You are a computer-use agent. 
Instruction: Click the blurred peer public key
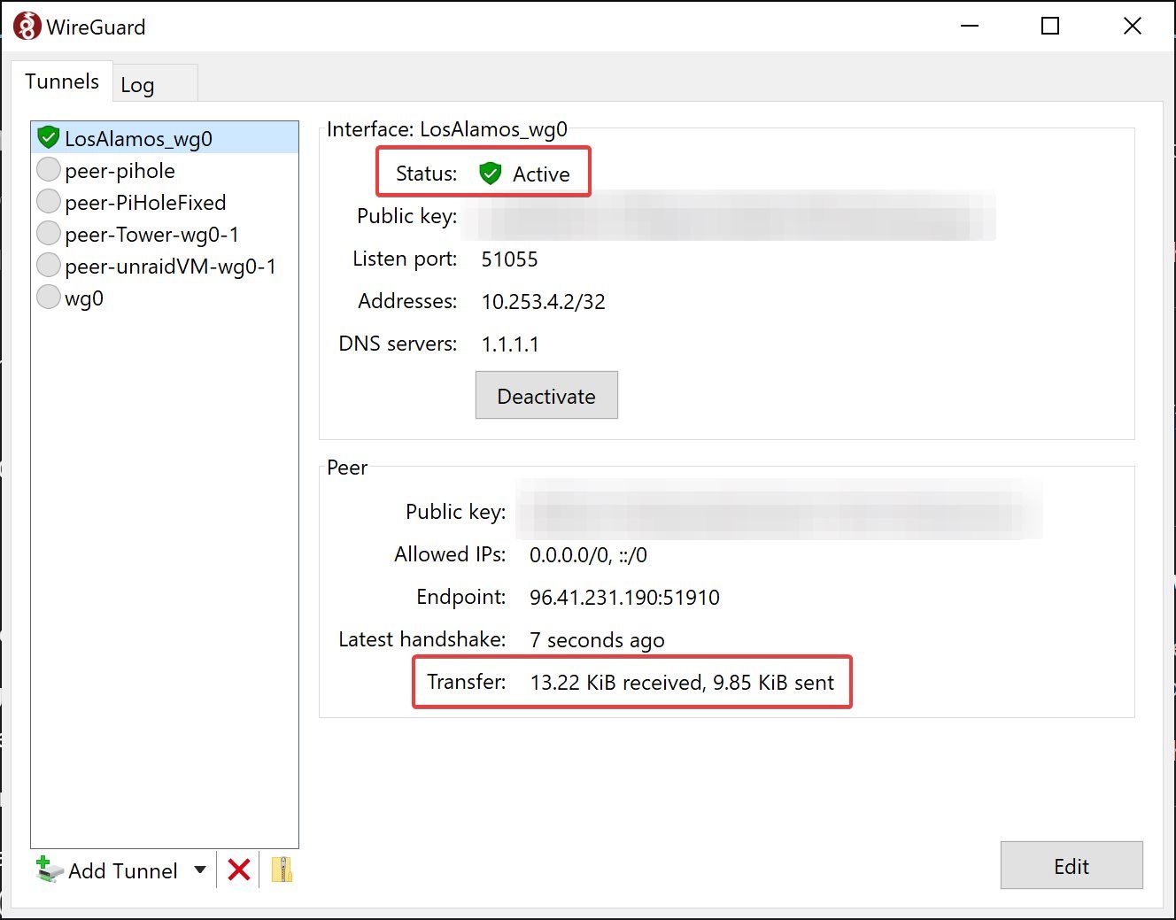pos(779,509)
